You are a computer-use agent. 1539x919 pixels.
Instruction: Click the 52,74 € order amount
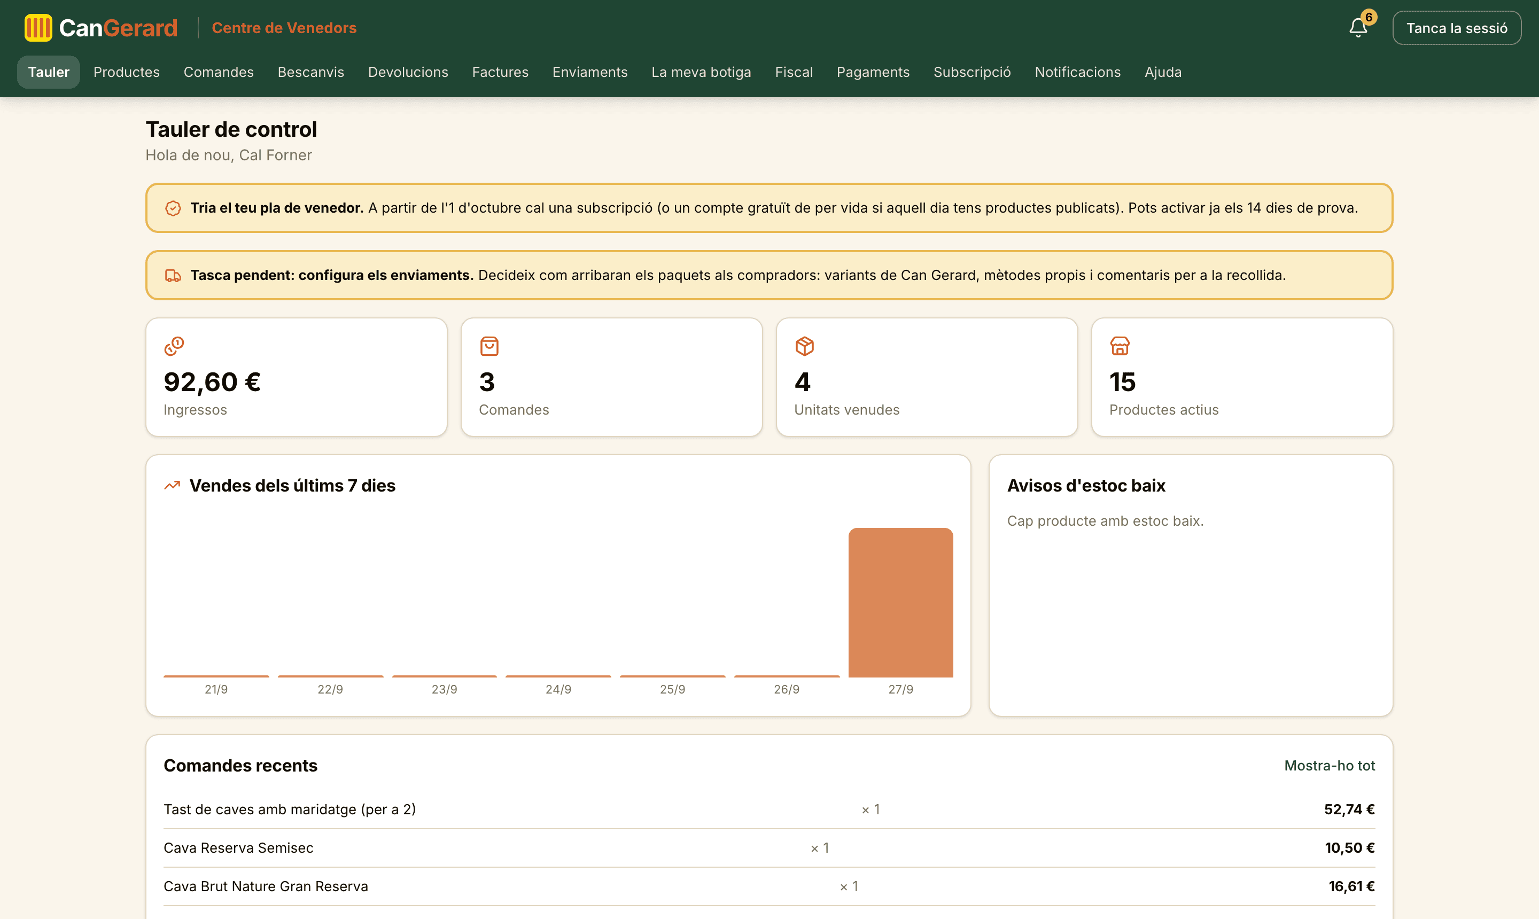(1349, 810)
